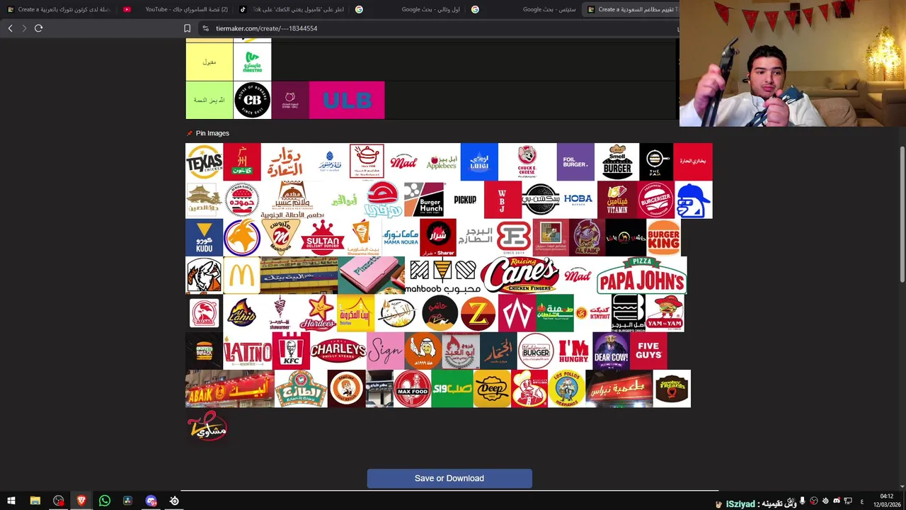The width and height of the screenshot is (906, 510).
Task: Click the Albaik storefront image
Action: tap(229, 388)
